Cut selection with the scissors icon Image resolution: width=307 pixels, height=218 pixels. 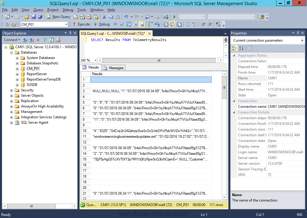(x=104, y=17)
